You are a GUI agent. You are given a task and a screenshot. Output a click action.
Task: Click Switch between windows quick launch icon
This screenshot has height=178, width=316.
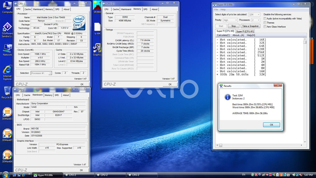[x=19, y=175]
